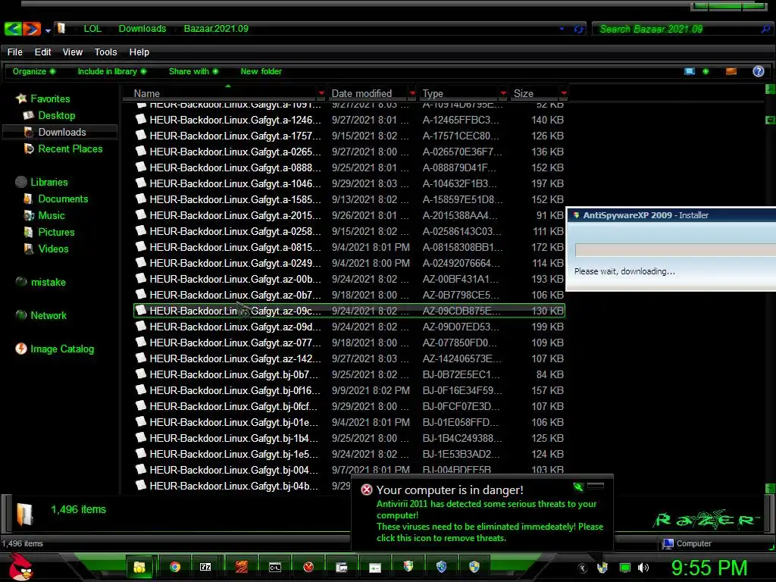Image resolution: width=776 pixels, height=582 pixels.
Task: Click the file list scroll down arrow
Action: tap(770, 489)
